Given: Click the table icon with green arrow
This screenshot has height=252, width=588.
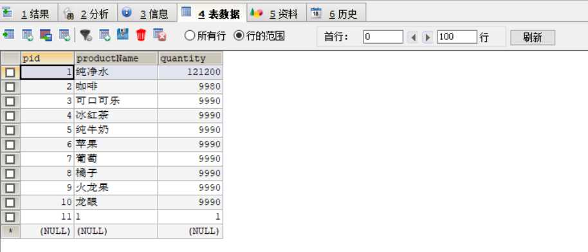Looking at the screenshot, I should 8,35.
